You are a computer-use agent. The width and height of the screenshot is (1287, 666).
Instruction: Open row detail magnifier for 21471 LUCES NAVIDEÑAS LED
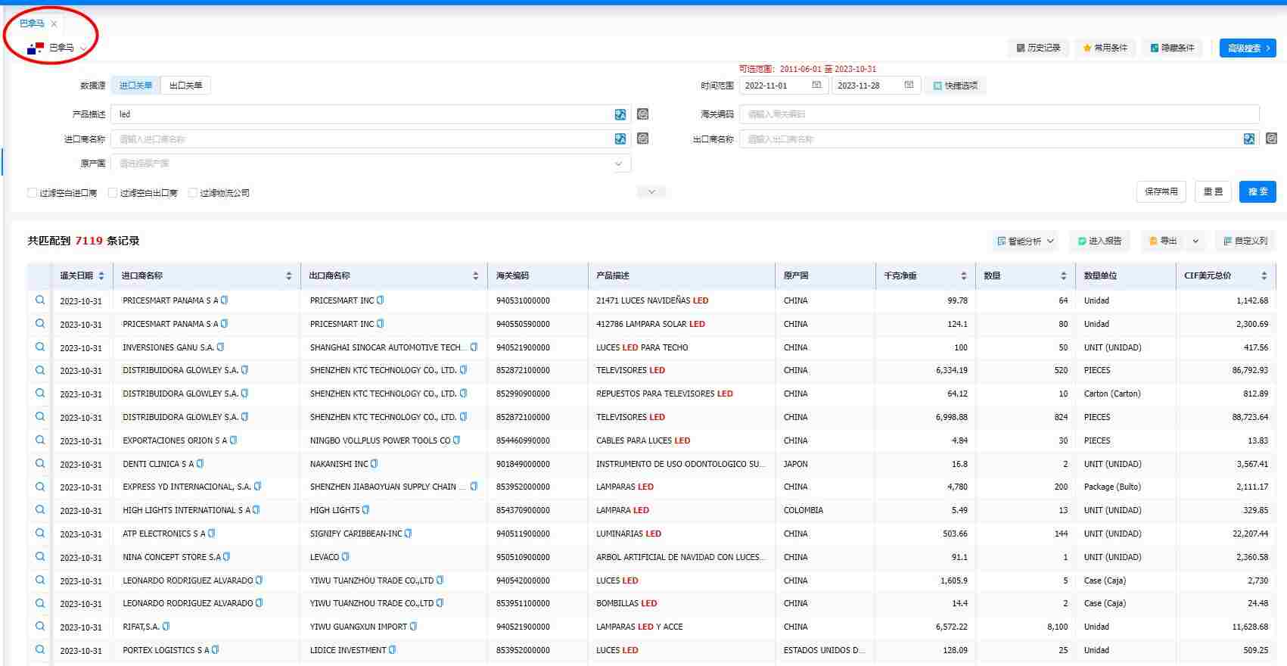pos(39,300)
